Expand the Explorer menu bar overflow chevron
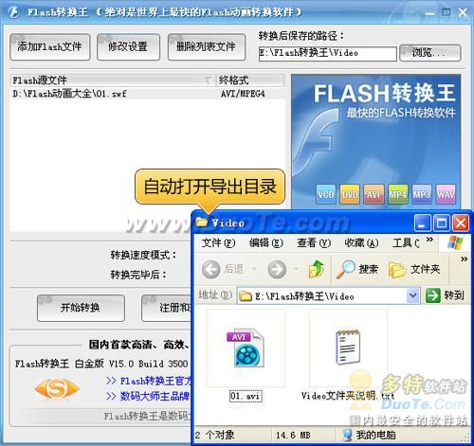 [429, 240]
